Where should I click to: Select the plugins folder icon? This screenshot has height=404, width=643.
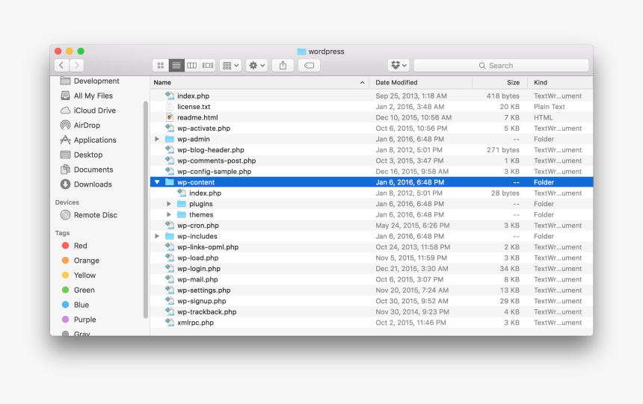181,204
